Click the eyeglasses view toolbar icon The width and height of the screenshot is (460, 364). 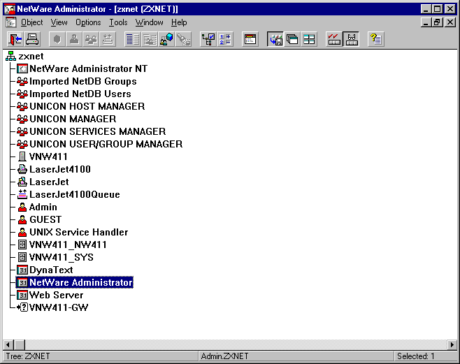[351, 39]
